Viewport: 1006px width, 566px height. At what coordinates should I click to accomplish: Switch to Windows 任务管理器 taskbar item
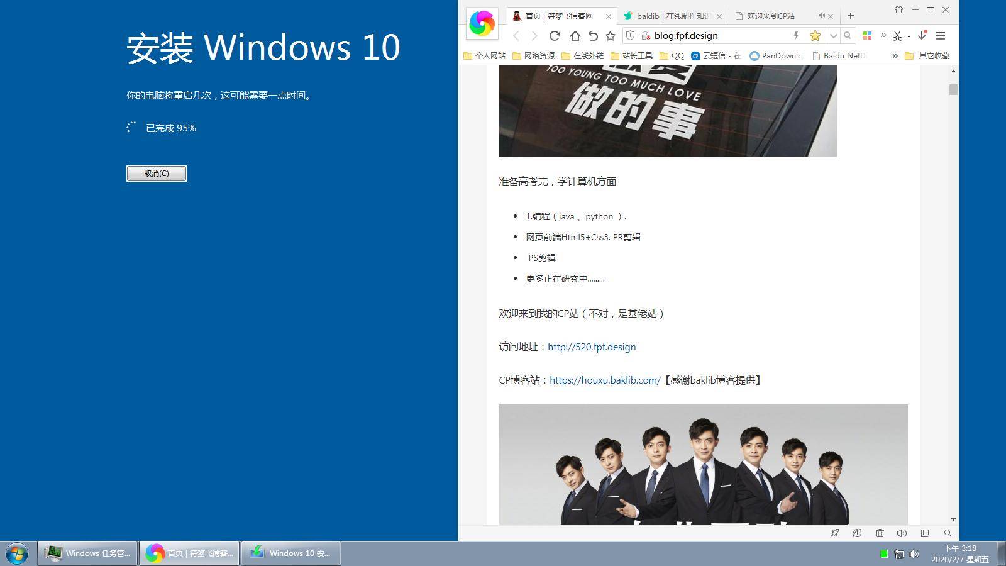coord(87,553)
